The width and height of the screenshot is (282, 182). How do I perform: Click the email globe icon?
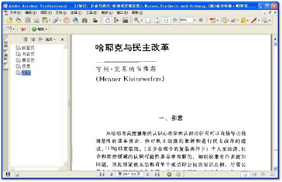point(76,20)
